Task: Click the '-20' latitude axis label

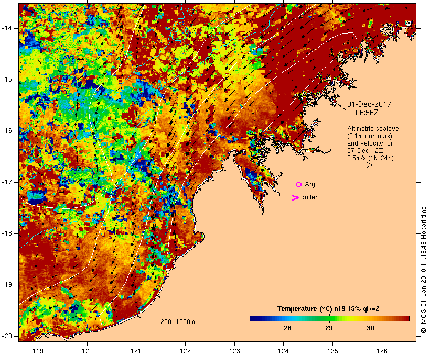Action: point(6,336)
